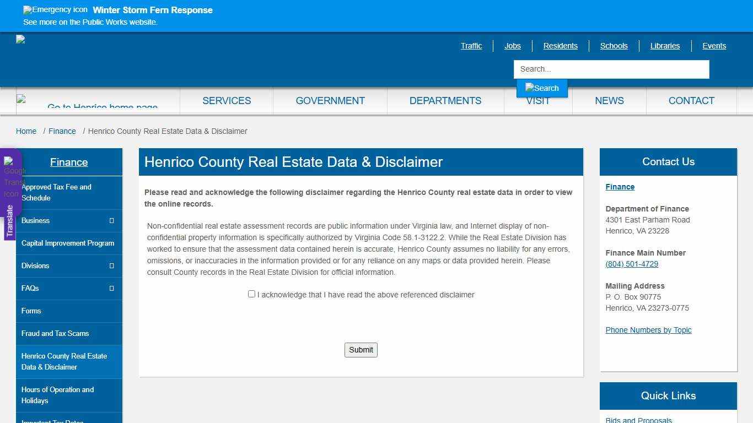Click the Search button icon
Viewport: 753px width, 423px height.
541,88
